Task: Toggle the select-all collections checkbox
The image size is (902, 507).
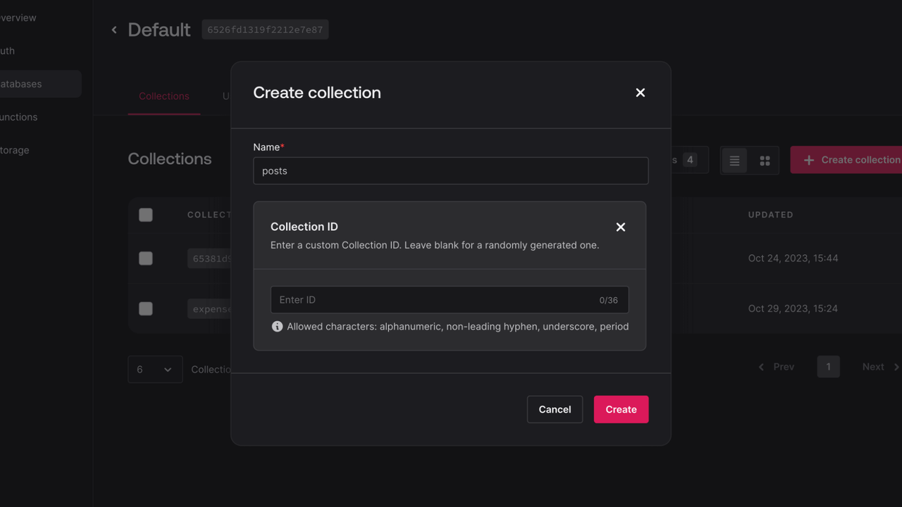Action: pyautogui.click(x=146, y=215)
